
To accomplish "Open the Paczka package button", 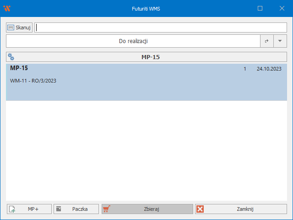I will coord(76,209).
